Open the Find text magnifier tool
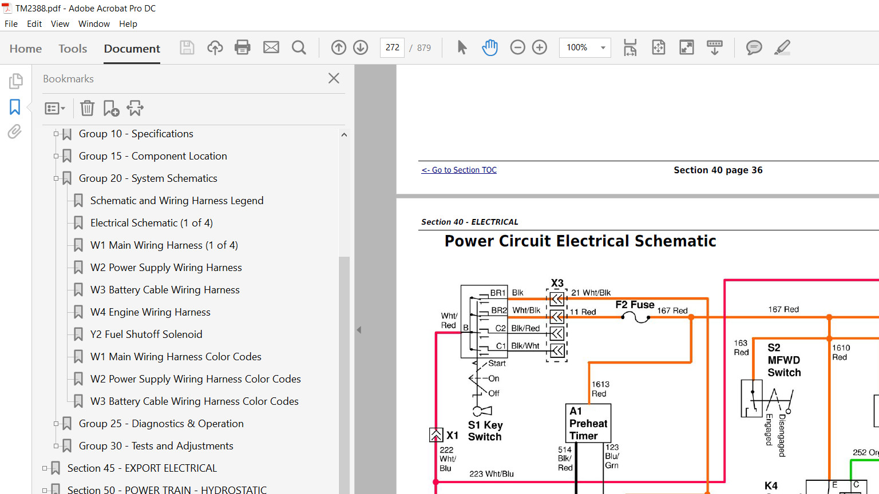Viewport: 879px width, 494px height. 299,47
